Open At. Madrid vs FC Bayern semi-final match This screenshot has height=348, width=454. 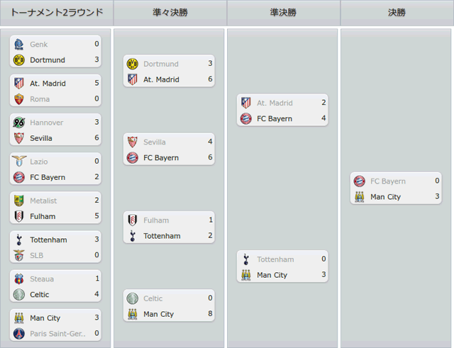coord(282,110)
